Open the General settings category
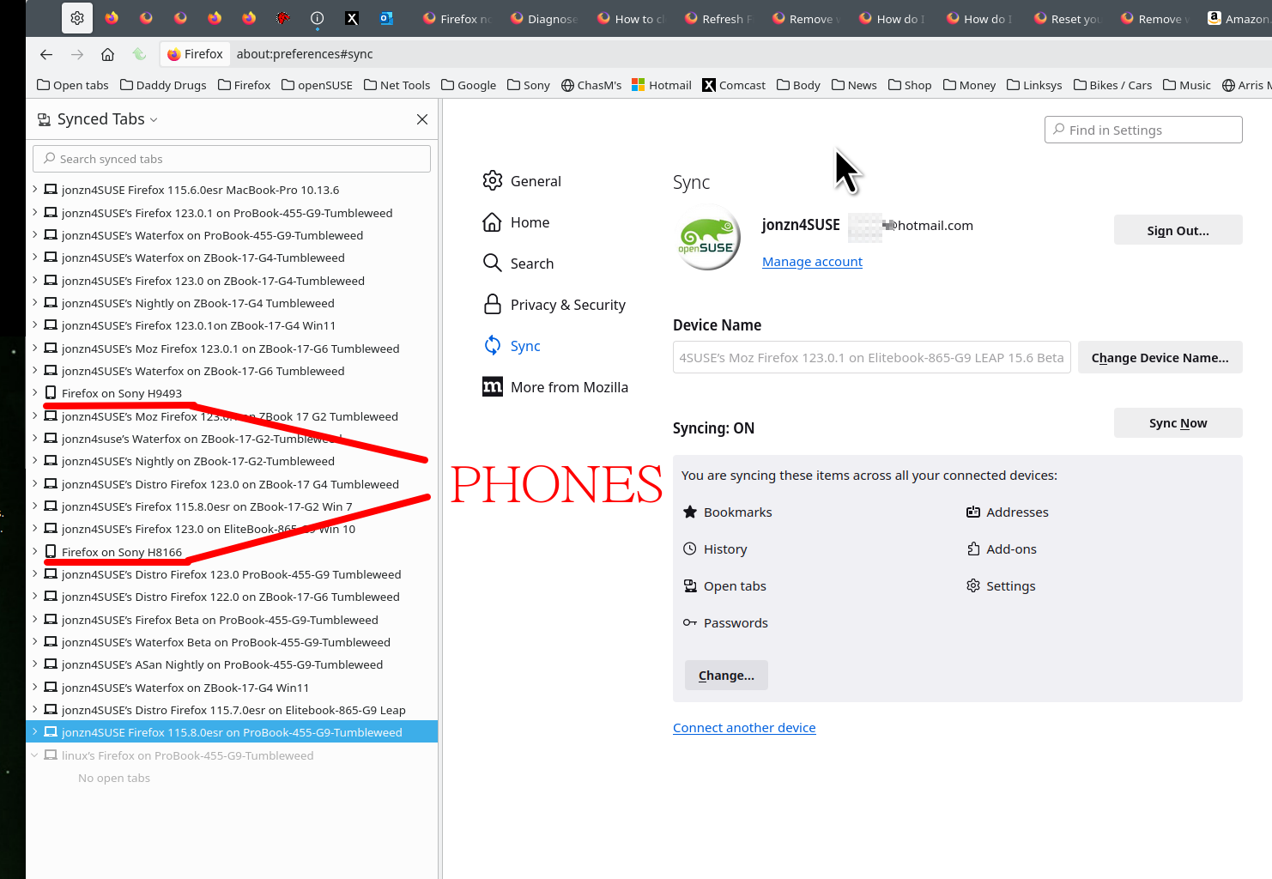 pos(522,181)
